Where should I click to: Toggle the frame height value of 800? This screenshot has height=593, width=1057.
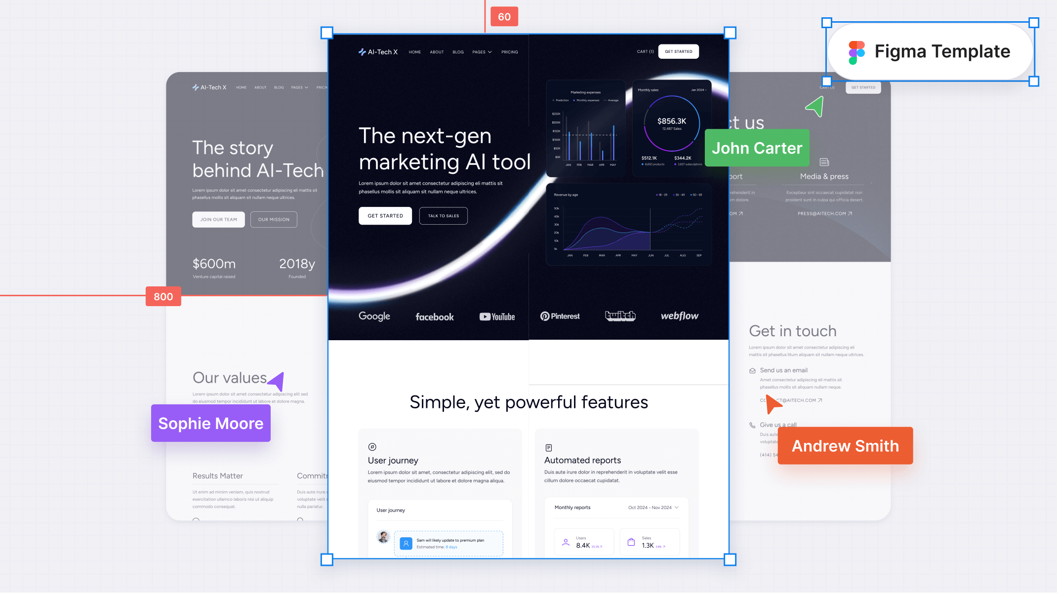pyautogui.click(x=163, y=296)
